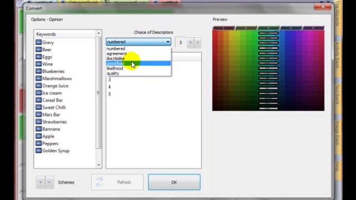Select the Golden Syrup keyword text
Image resolution: width=356 pixels, height=200 pixels.
[56, 151]
